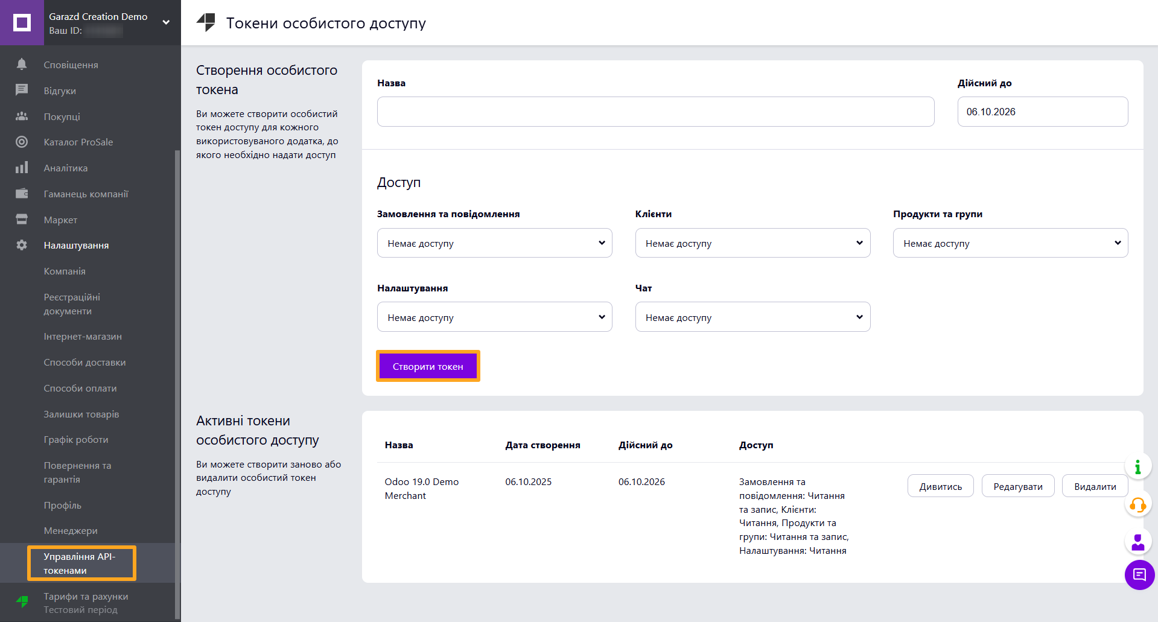This screenshot has width=1158, height=622.
Task: Open the Маркет icon
Action: point(22,220)
